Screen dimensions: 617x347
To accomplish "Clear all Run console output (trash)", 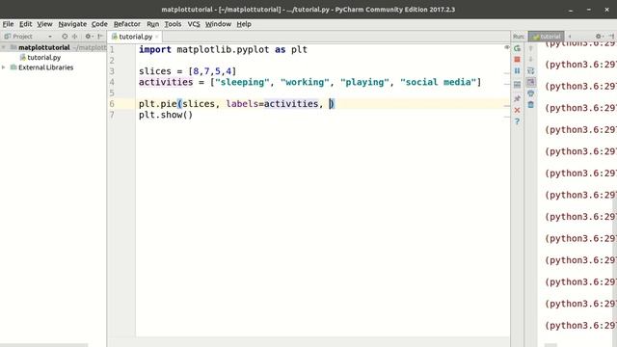I will click(x=531, y=105).
